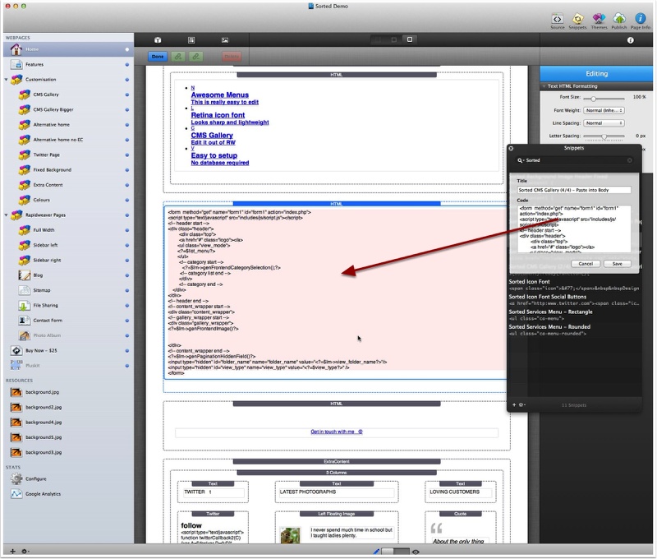The image size is (657, 559).
Task: Click the PlusKit page icon
Action: [16, 365]
